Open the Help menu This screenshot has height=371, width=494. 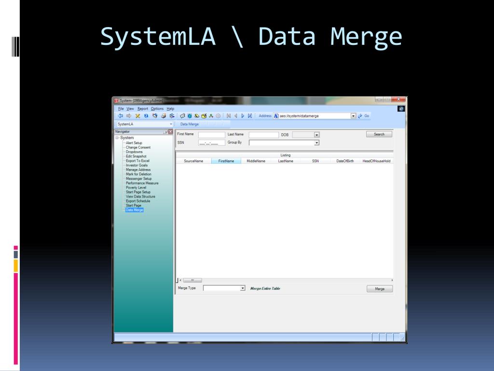170,109
